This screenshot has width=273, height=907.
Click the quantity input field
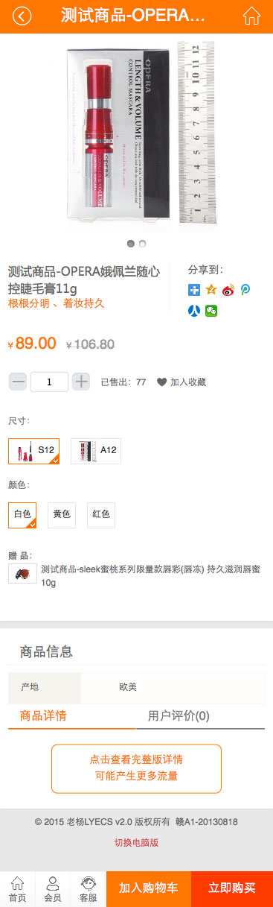(49, 382)
